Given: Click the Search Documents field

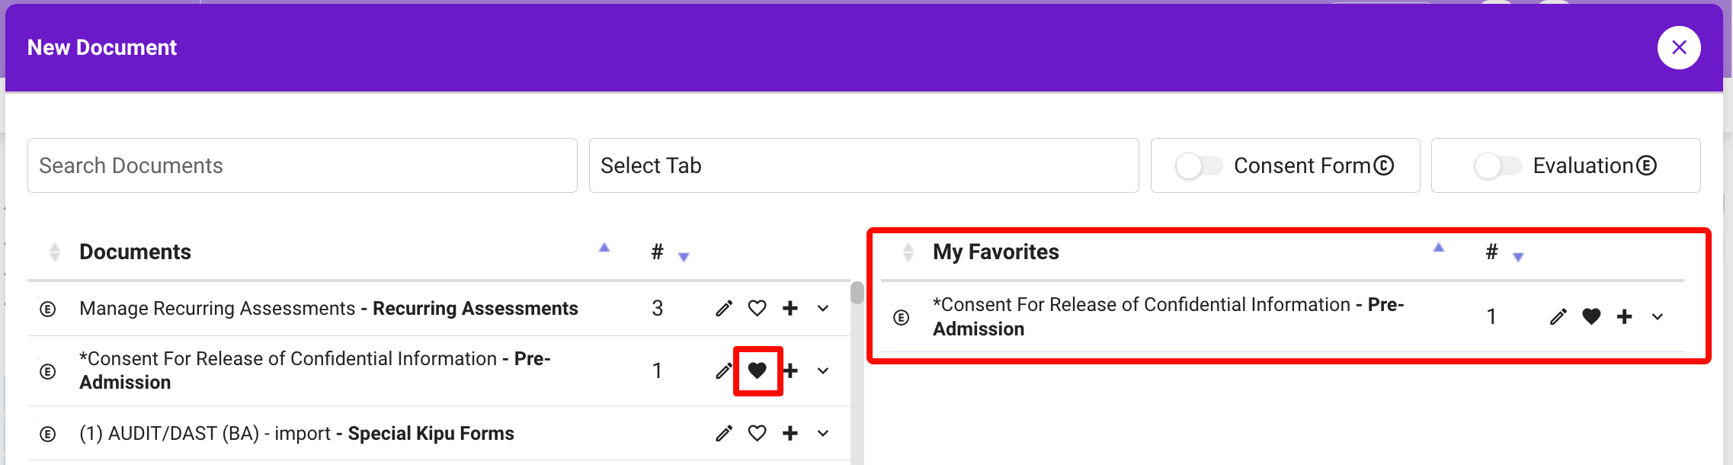Looking at the screenshot, I should coord(302,165).
